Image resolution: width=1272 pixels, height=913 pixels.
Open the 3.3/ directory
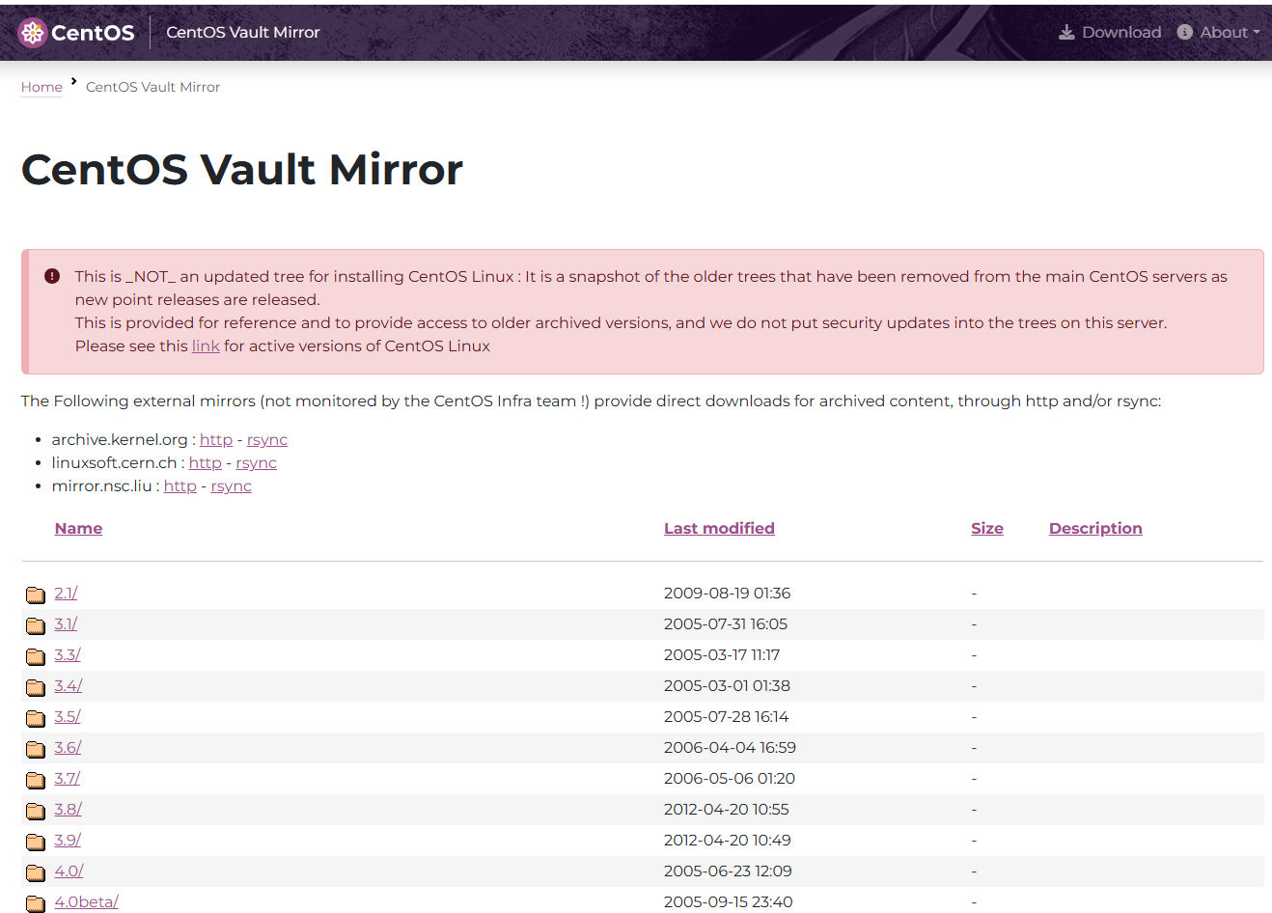coord(68,654)
